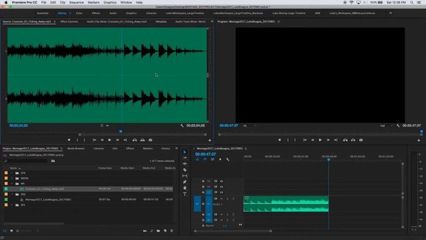Add marker in Source monitor
The width and height of the screenshot is (426, 240).
pyautogui.click(x=69, y=140)
